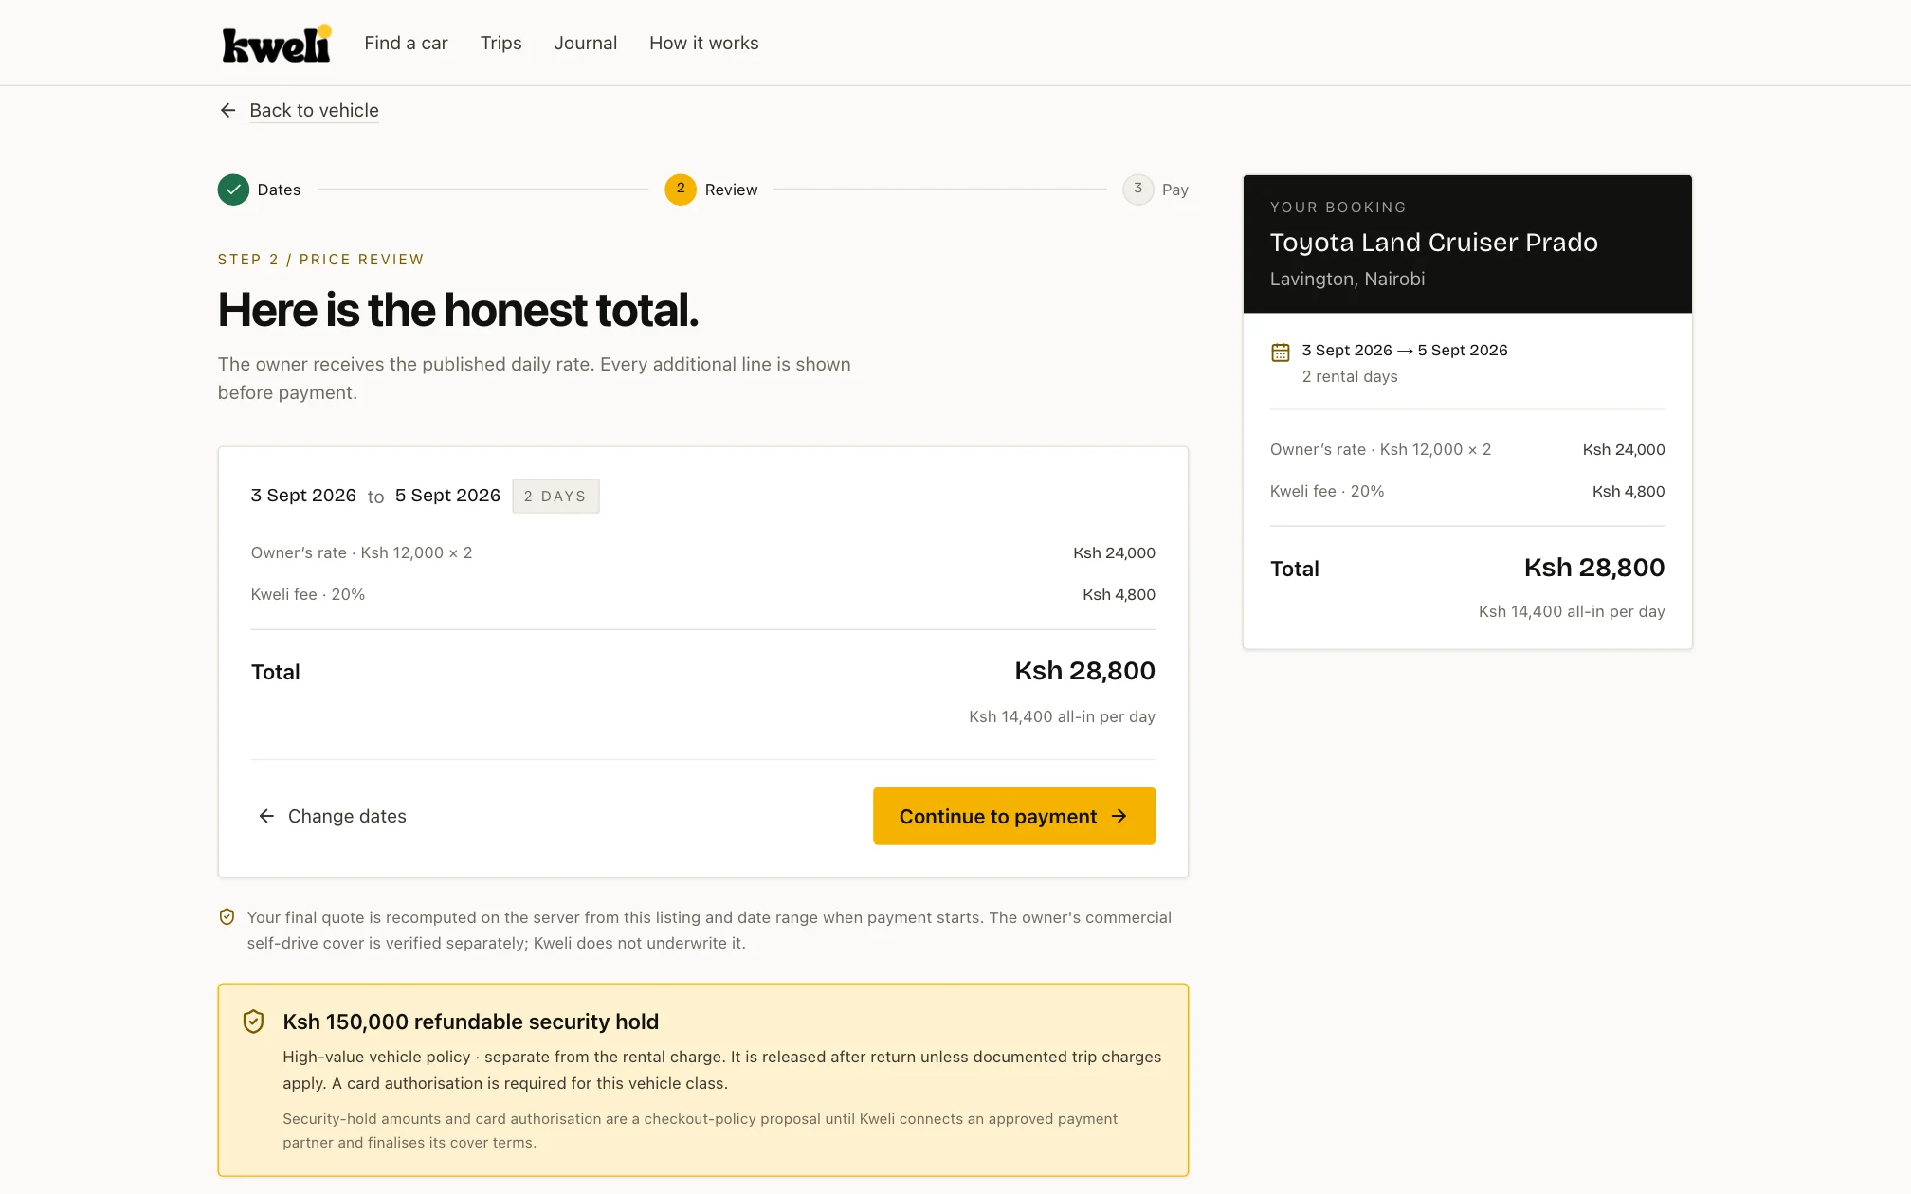Click the 2 DAYS badge
1911x1194 pixels.
click(x=555, y=496)
